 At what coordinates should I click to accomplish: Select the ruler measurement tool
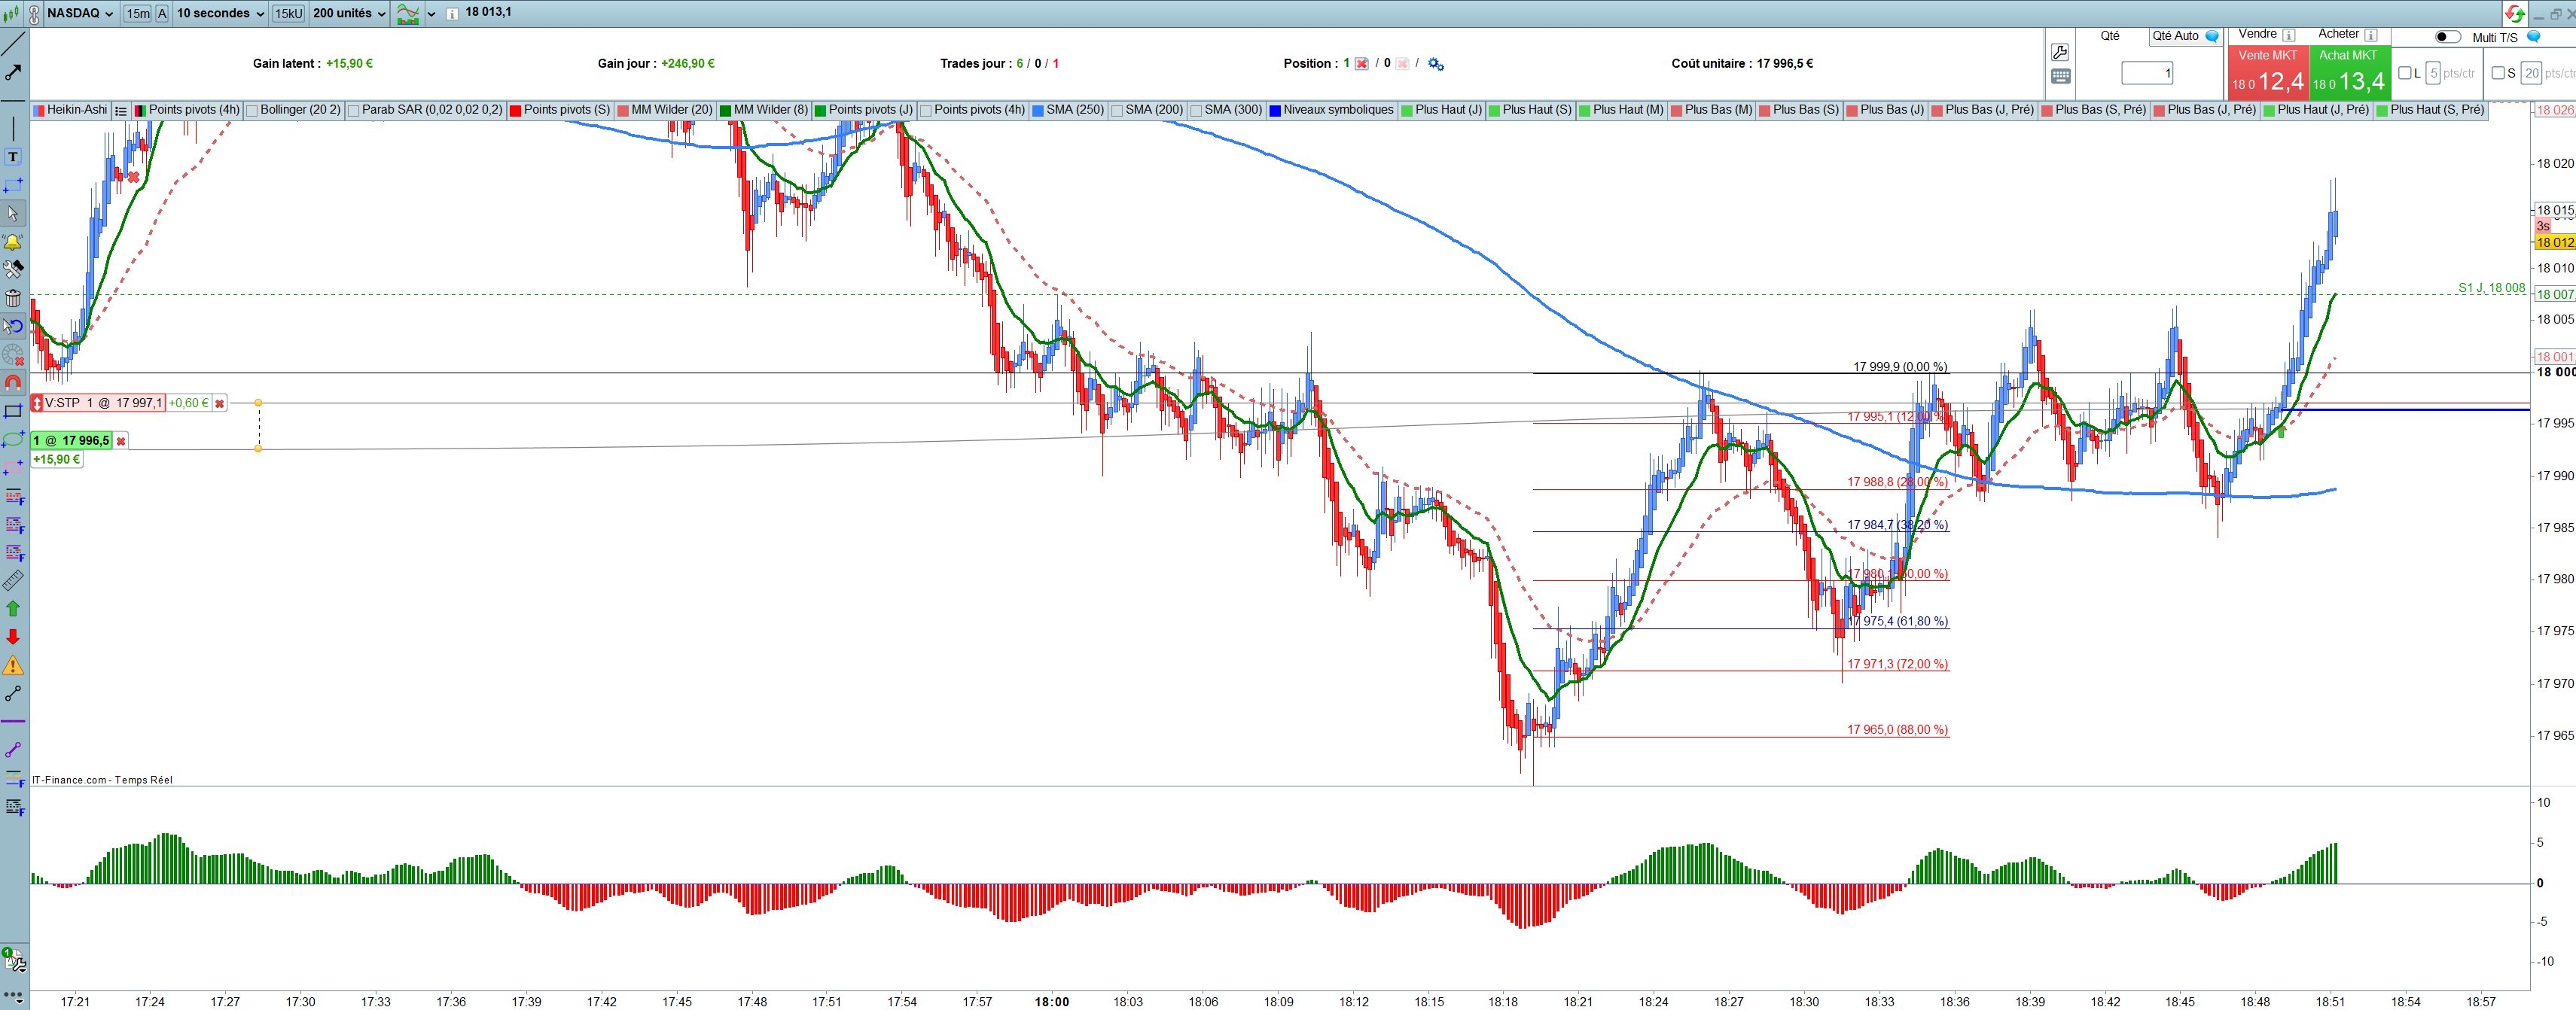click(x=13, y=580)
